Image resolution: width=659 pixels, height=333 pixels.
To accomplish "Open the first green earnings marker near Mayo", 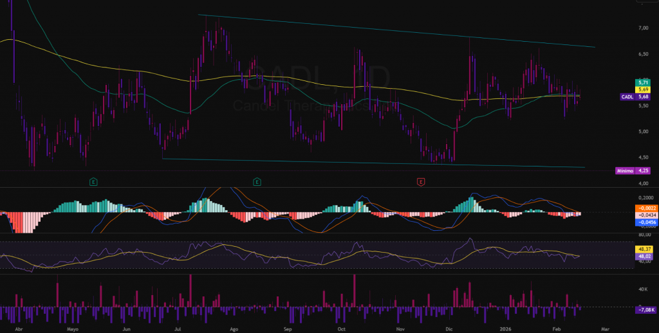I will click(x=93, y=182).
